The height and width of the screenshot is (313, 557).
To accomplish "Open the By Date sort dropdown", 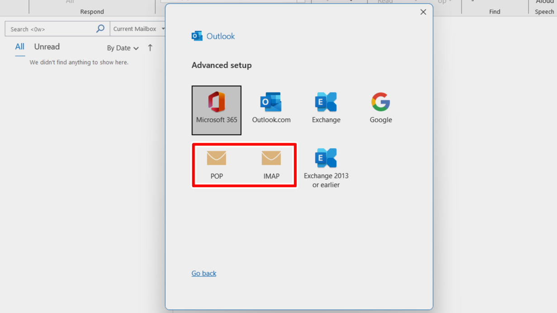I will [123, 48].
